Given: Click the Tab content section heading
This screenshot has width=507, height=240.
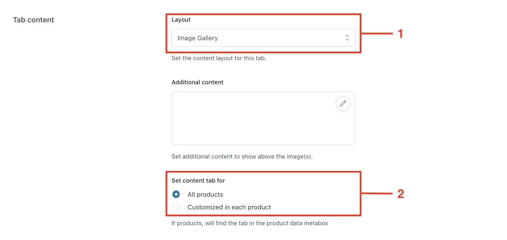Looking at the screenshot, I should tap(33, 20).
